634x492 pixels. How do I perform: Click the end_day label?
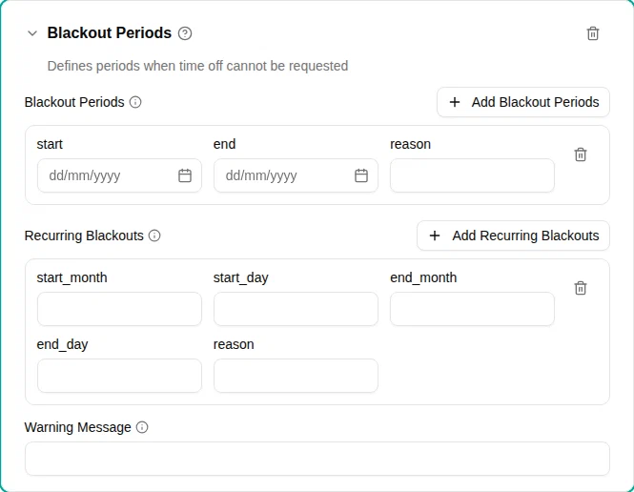(62, 345)
